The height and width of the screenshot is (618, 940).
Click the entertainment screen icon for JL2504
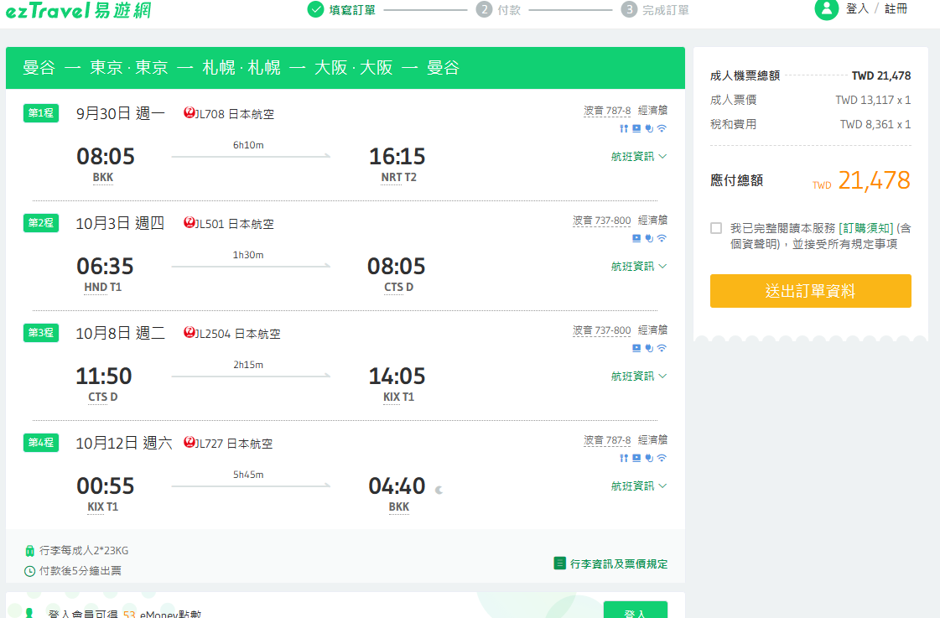click(x=636, y=348)
